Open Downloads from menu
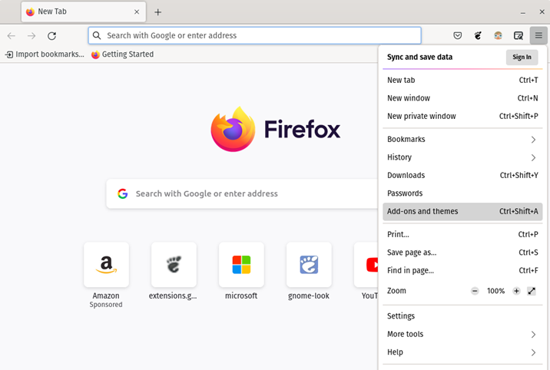 pyautogui.click(x=462, y=175)
